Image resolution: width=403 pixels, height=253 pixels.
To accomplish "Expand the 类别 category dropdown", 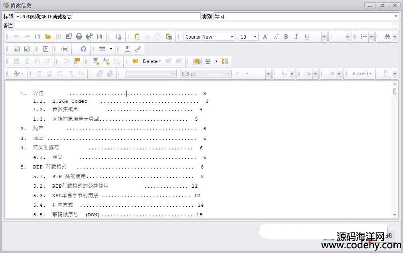I will coord(396,16).
